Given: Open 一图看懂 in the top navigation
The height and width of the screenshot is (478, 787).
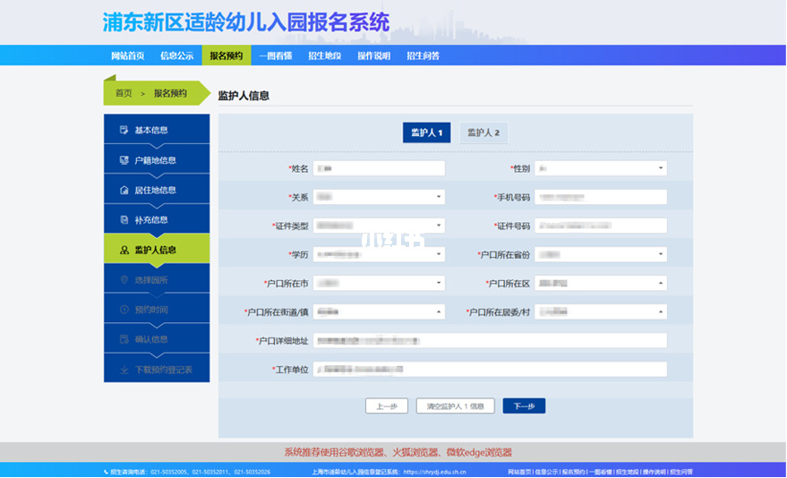Looking at the screenshot, I should 276,55.
